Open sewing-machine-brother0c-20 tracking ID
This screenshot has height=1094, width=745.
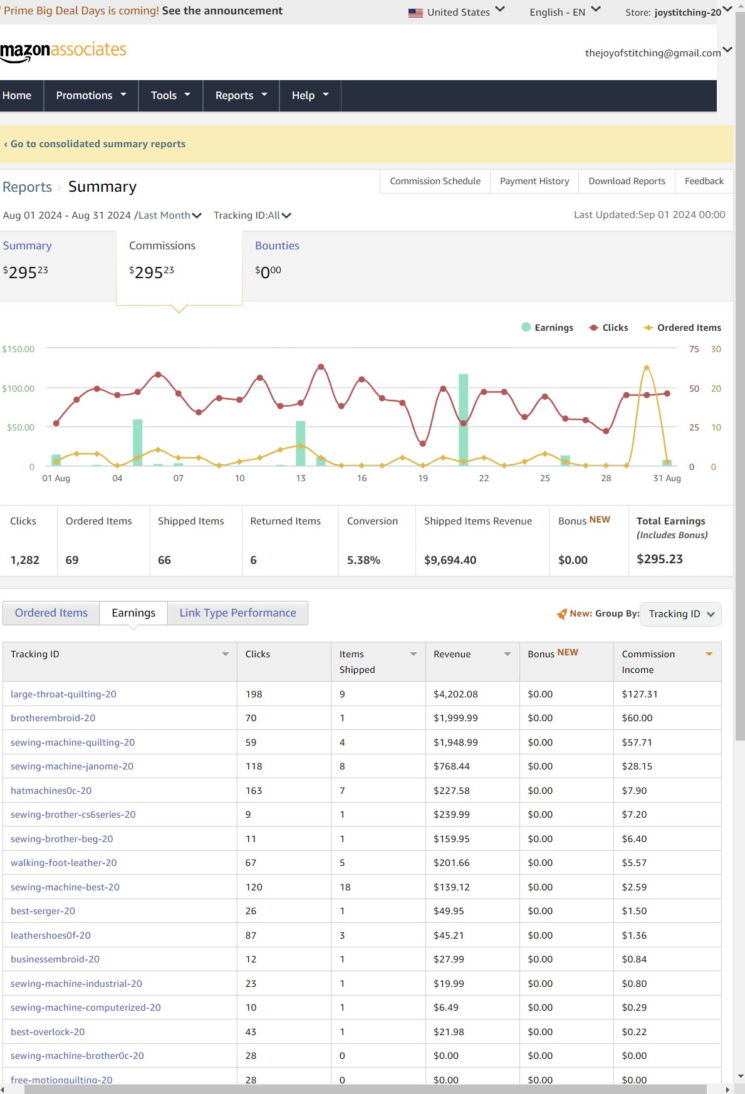pos(77,1056)
